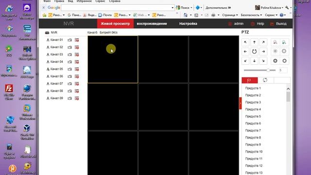This screenshot has height=175, width=311.
Task: Click PTZ iris close icon
Action: click(275, 61)
